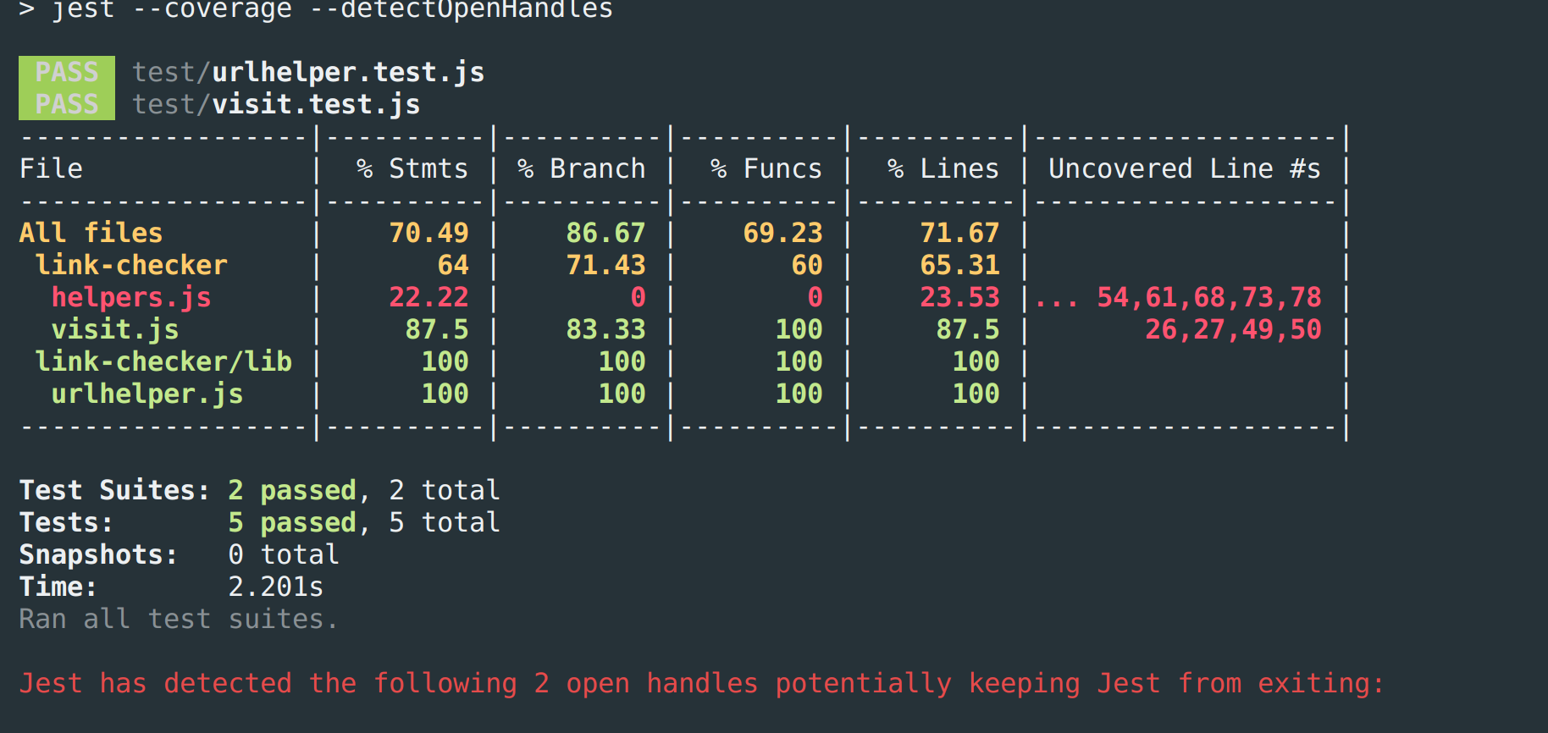The width and height of the screenshot is (1548, 733).
Task: Click the 2 passed text for Test Suites
Action: (292, 490)
